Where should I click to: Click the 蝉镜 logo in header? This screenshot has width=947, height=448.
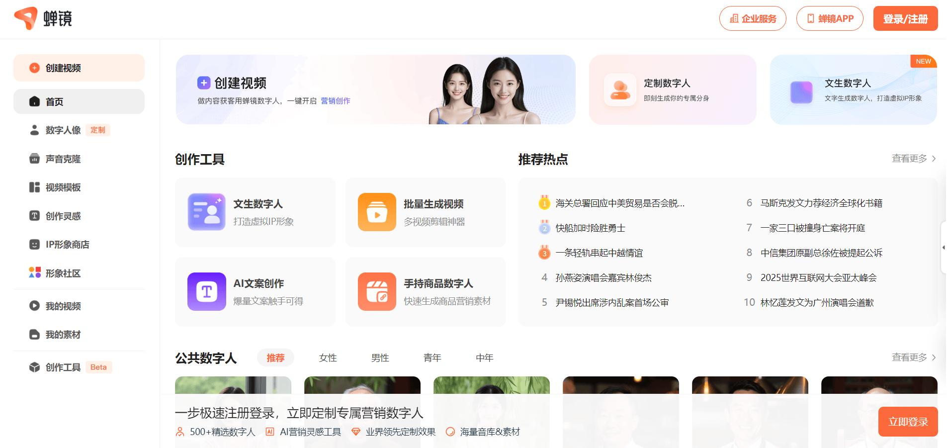coord(43,19)
